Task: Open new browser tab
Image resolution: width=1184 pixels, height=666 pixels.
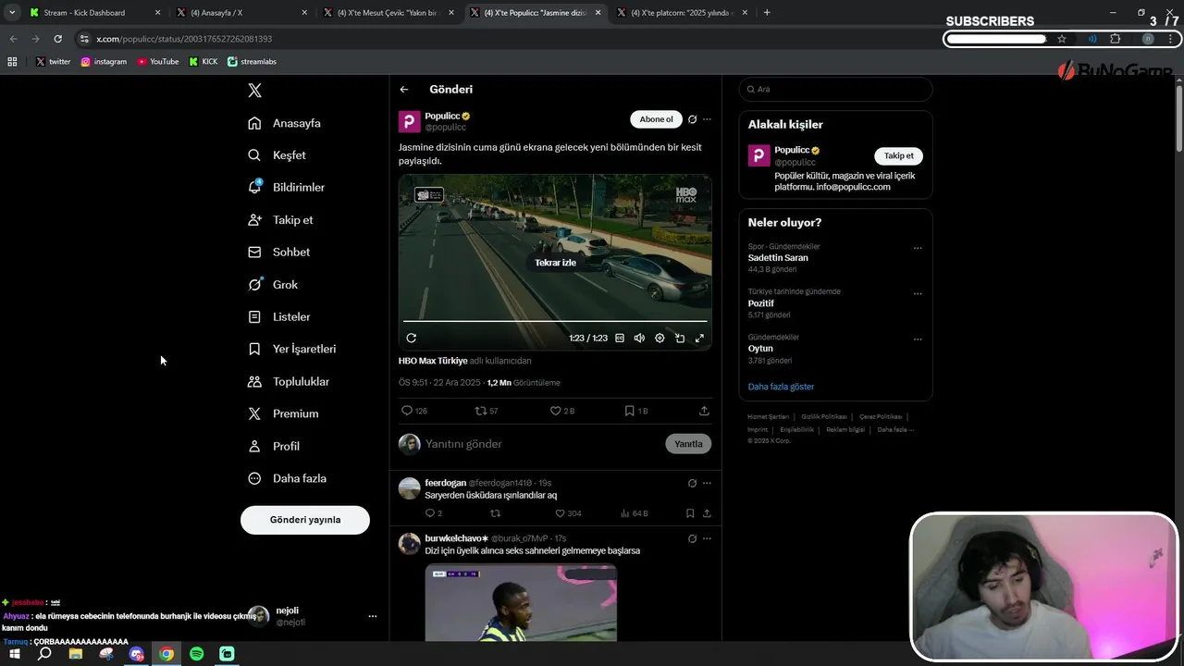Action: click(x=767, y=13)
